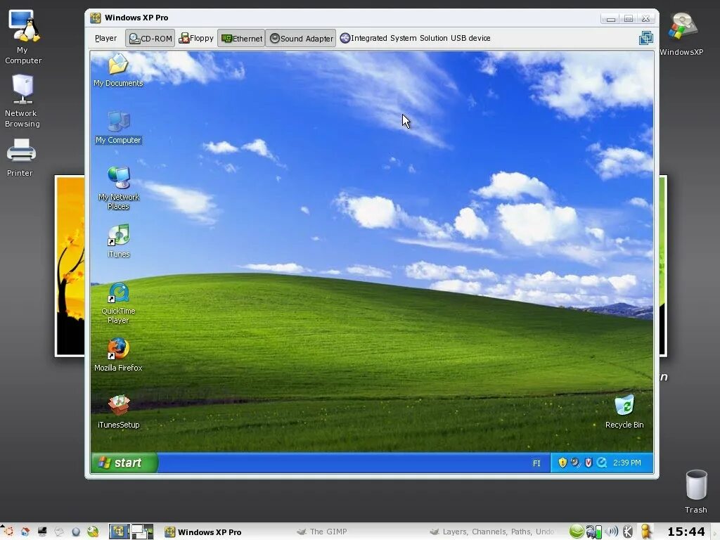Open the Windows XP start menu

click(x=124, y=463)
